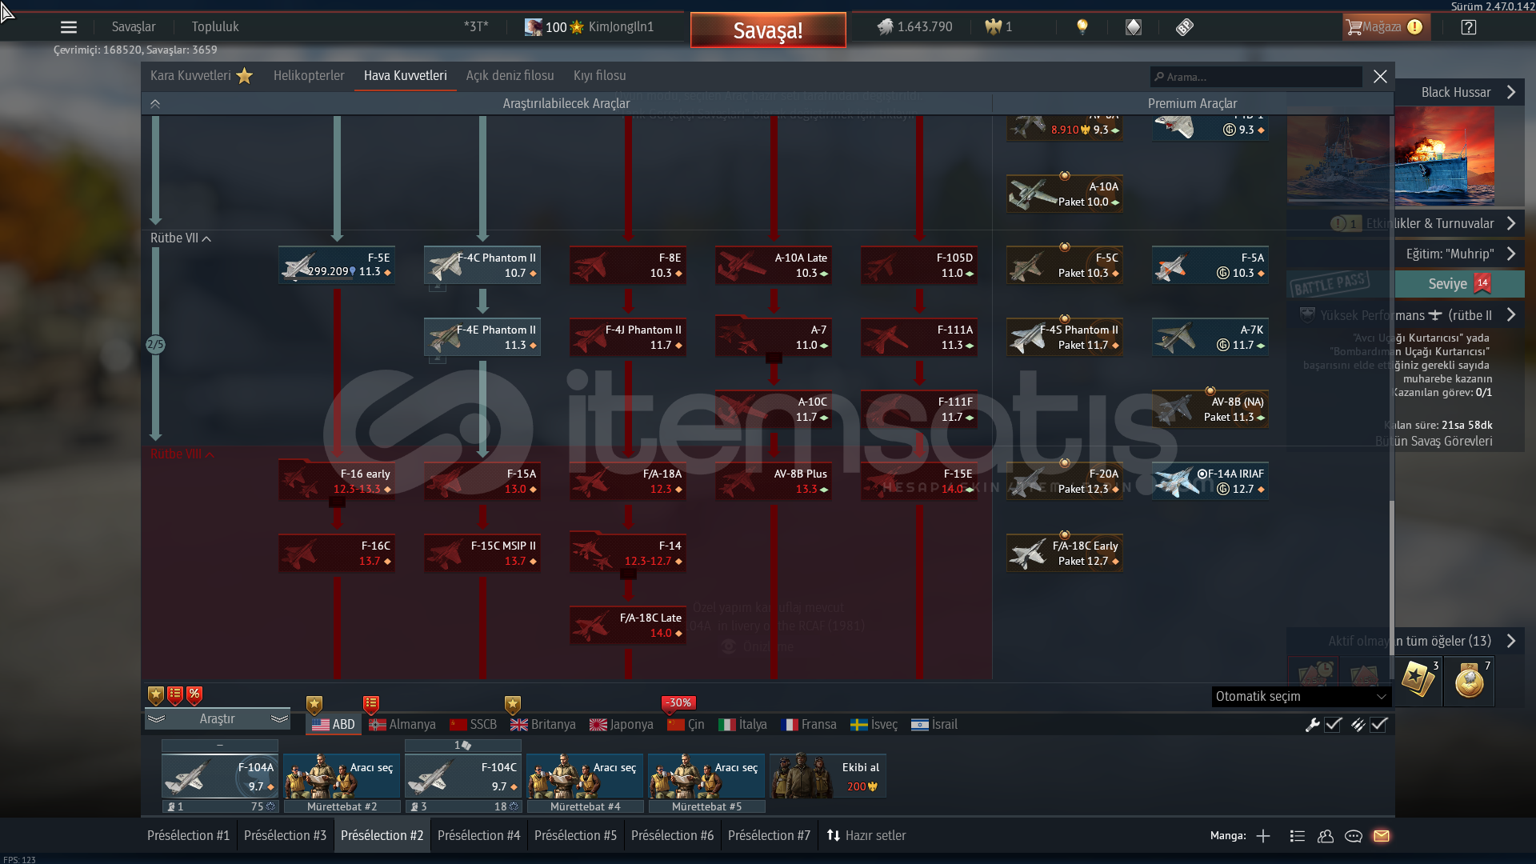Open the chat bubble icon
Image resolution: width=1536 pixels, height=864 pixels.
point(1354,836)
